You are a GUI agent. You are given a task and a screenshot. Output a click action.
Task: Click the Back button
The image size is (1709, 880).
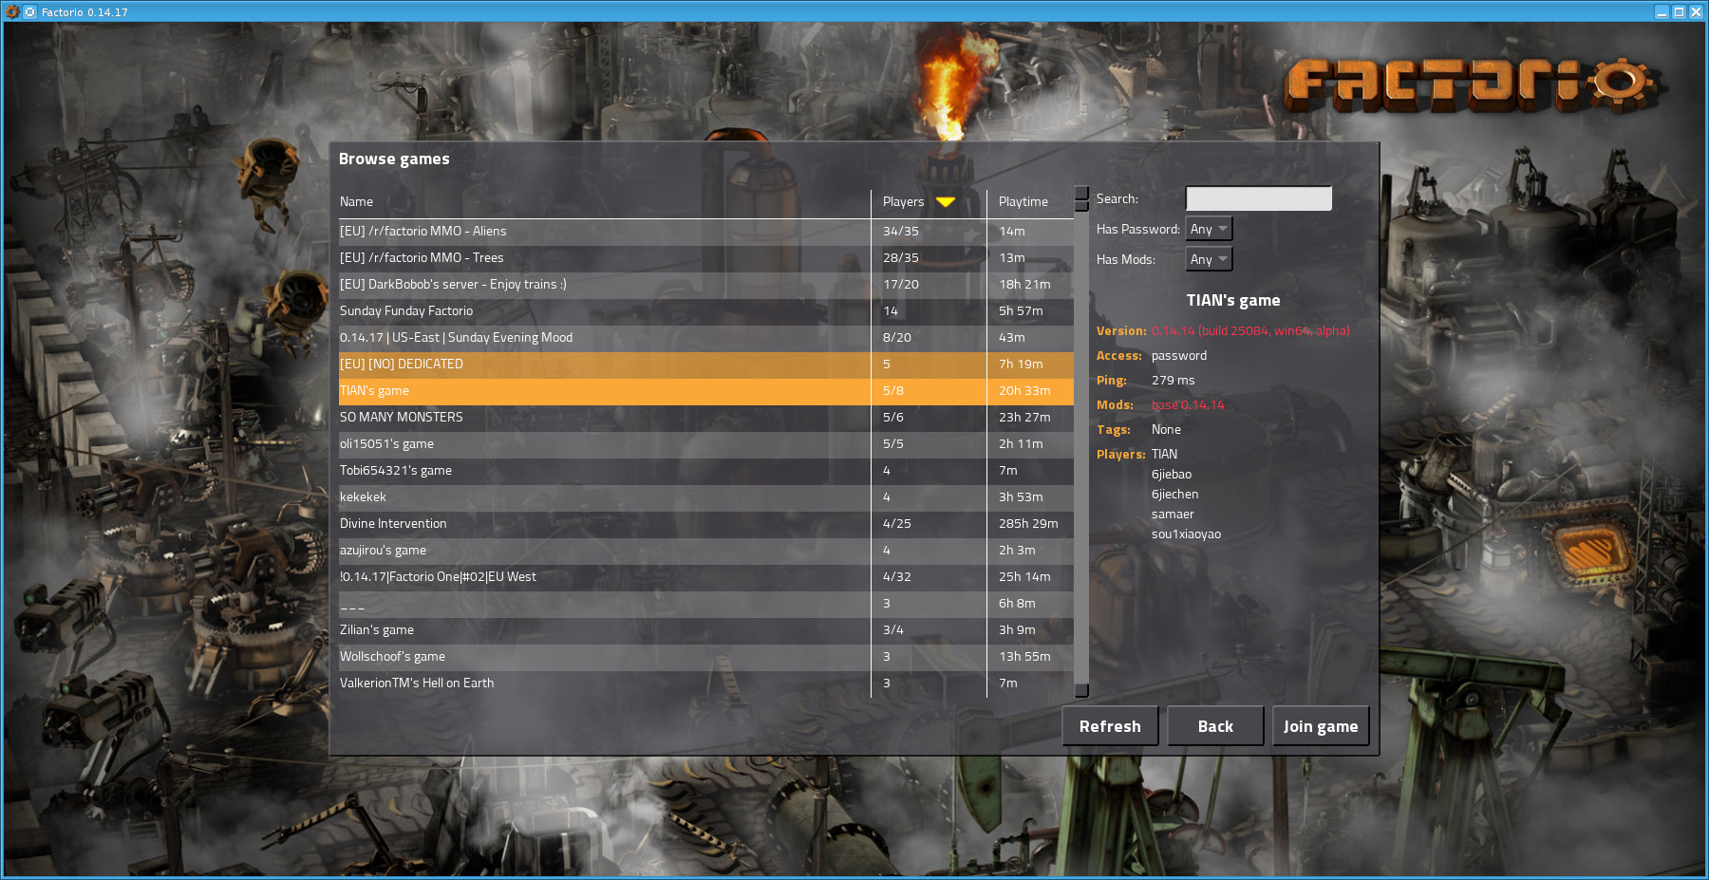click(x=1214, y=726)
